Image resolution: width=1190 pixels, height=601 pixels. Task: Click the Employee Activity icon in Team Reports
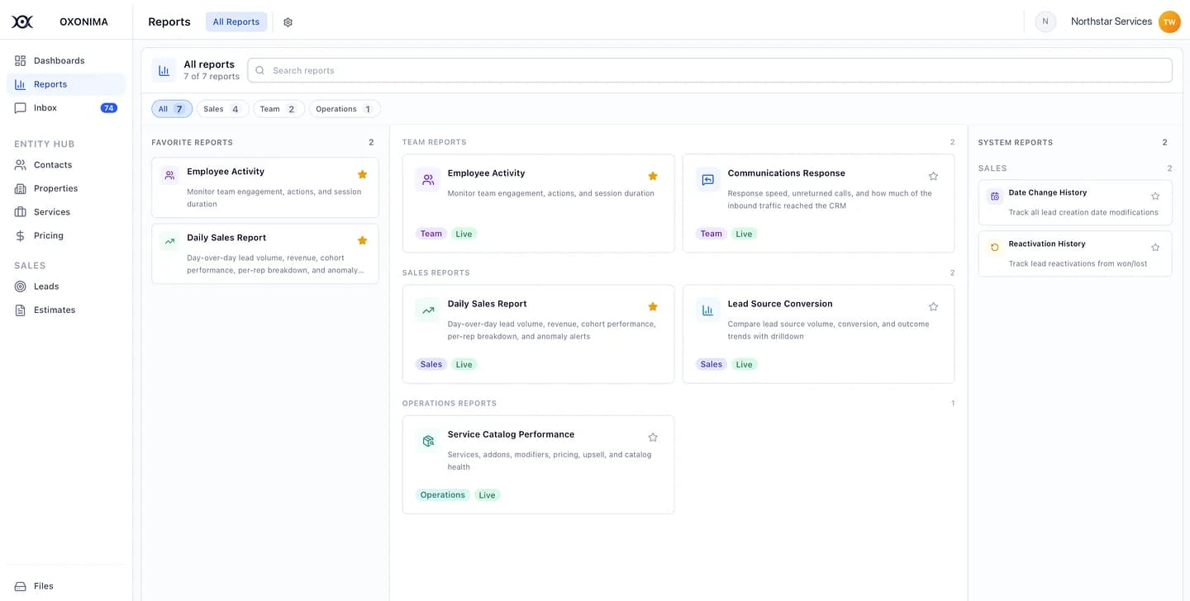click(428, 180)
